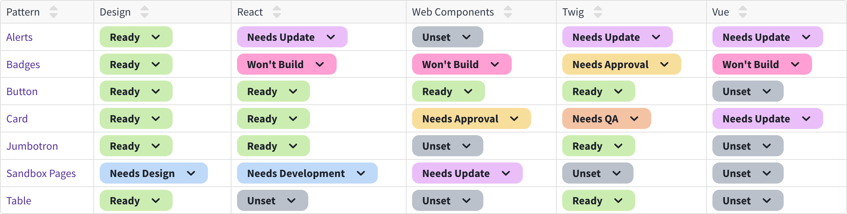Open the Needs QA dropdown for Card Twig status
The width and height of the screenshot is (847, 214).
[606, 118]
